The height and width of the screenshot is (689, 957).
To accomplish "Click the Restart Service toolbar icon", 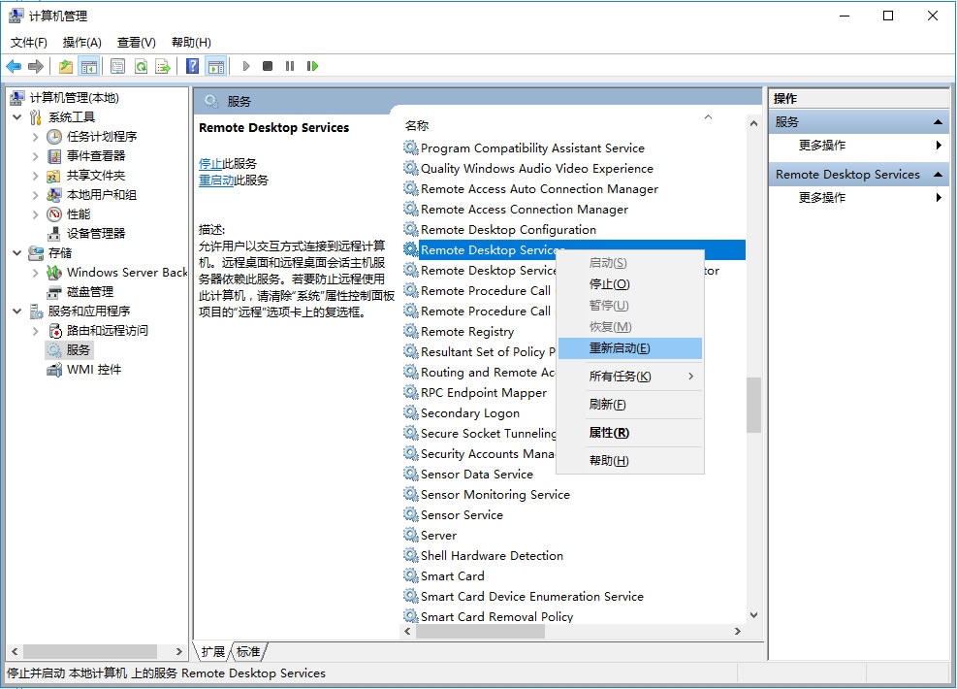I will [312, 66].
